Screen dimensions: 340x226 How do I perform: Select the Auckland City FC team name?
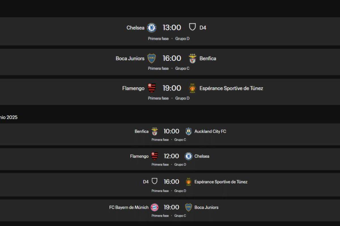tap(210, 131)
